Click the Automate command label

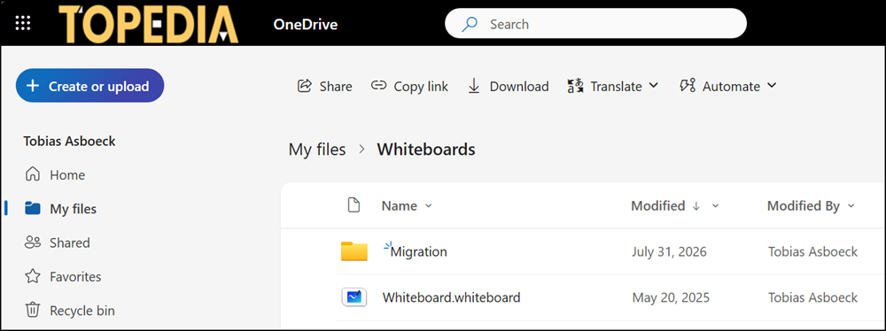(731, 87)
